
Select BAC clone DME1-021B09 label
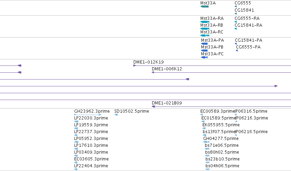point(167,103)
